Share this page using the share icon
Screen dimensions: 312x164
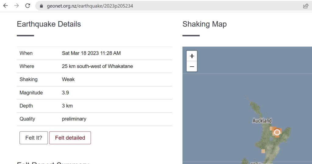[305, 6]
